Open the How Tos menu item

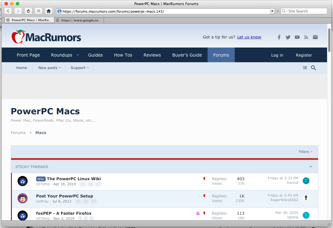[x=123, y=55]
